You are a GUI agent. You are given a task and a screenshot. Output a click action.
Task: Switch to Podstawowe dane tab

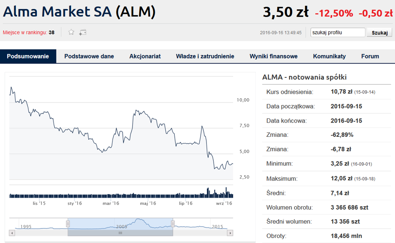coord(89,56)
